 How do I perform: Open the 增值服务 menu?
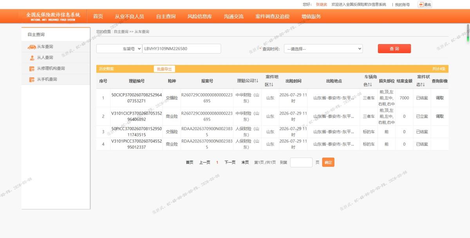311,16
